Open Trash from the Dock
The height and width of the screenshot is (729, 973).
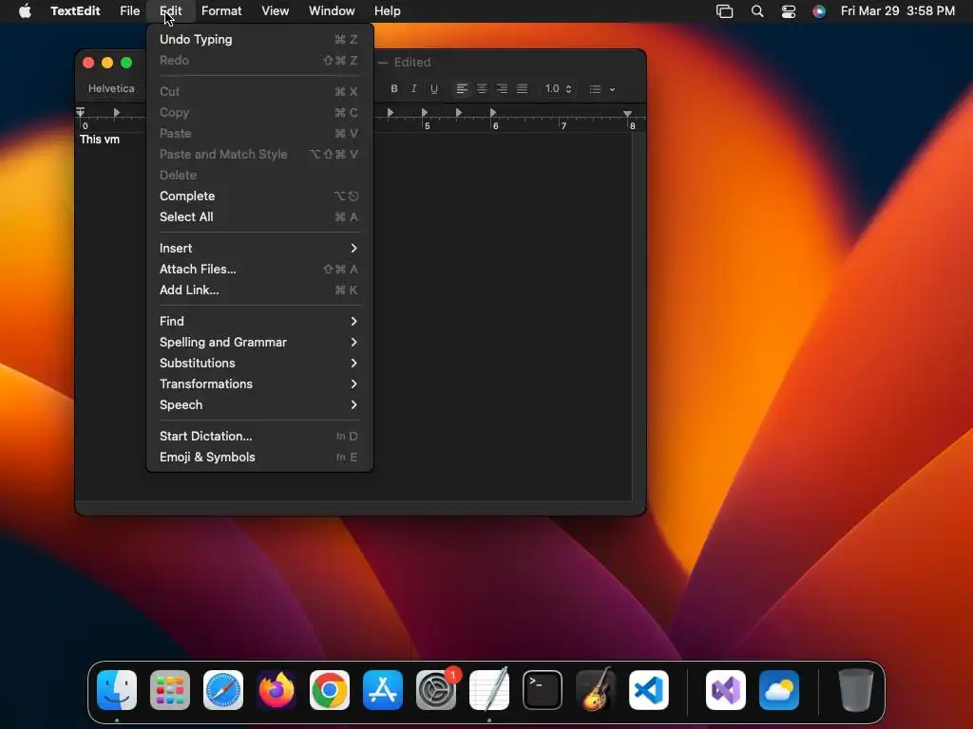point(856,690)
